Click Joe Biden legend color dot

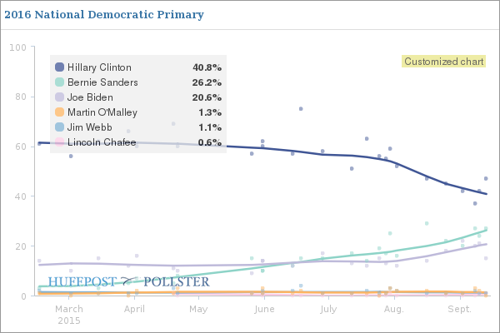pyautogui.click(x=59, y=97)
